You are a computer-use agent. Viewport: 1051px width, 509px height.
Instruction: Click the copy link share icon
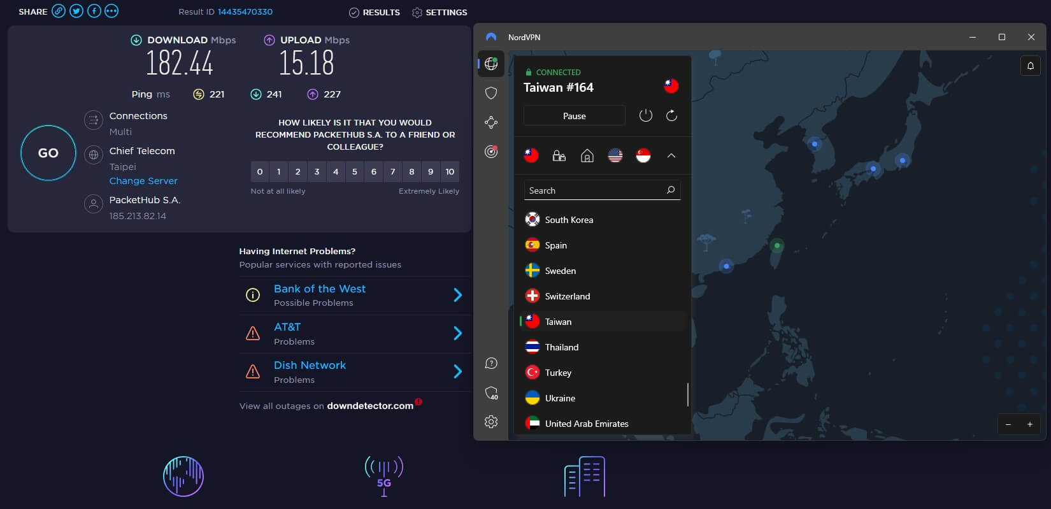point(59,11)
